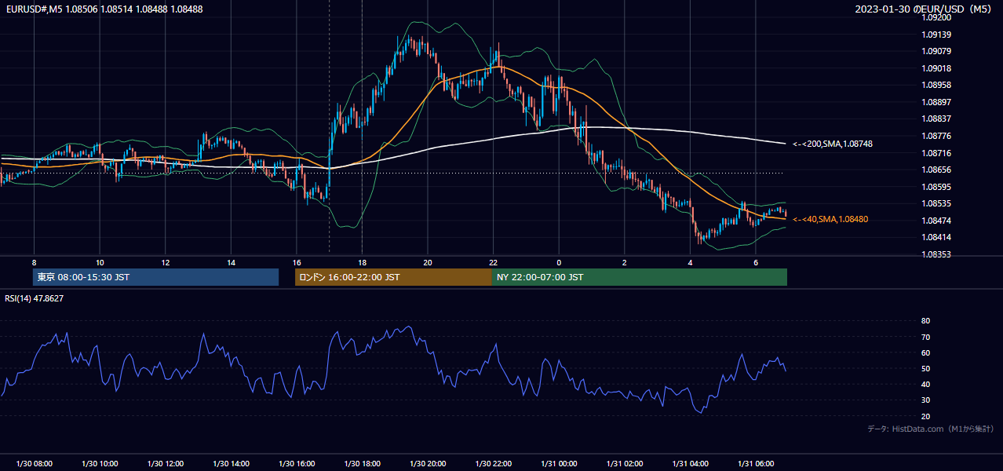The height and width of the screenshot is (471, 1003).
Task: Click bottom date label 1/30 16:00
Action: [296, 464]
